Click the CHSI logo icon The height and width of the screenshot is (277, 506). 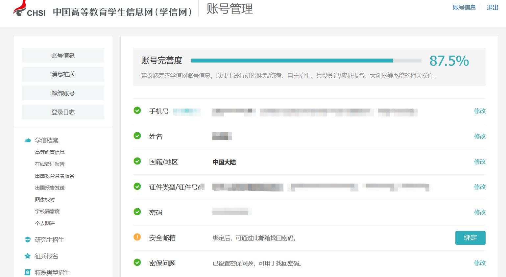pyautogui.click(x=20, y=9)
